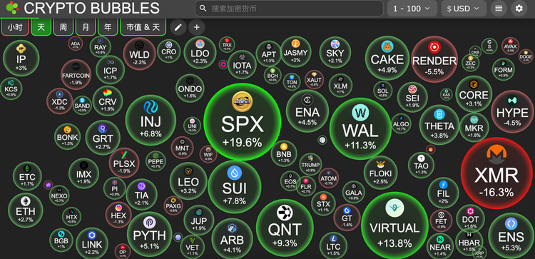Select the WAL bubble logo
This screenshot has width=535, height=259.
coord(360,112)
